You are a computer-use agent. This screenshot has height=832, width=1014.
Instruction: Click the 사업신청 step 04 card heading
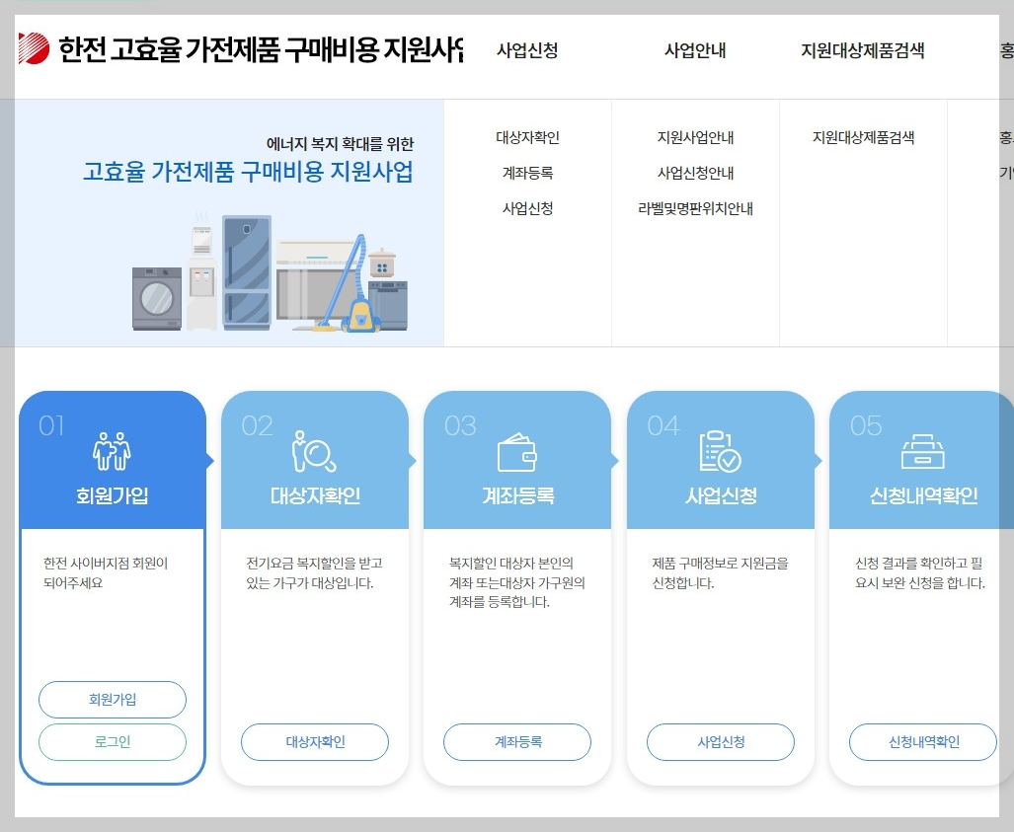tap(721, 495)
